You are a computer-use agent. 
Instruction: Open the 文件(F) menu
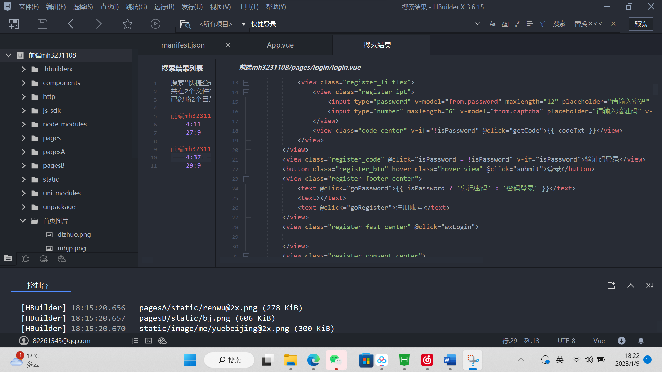coord(29,7)
